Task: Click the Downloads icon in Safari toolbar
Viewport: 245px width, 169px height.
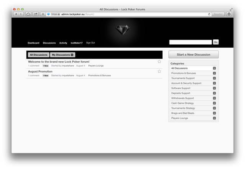Action: coord(229,14)
